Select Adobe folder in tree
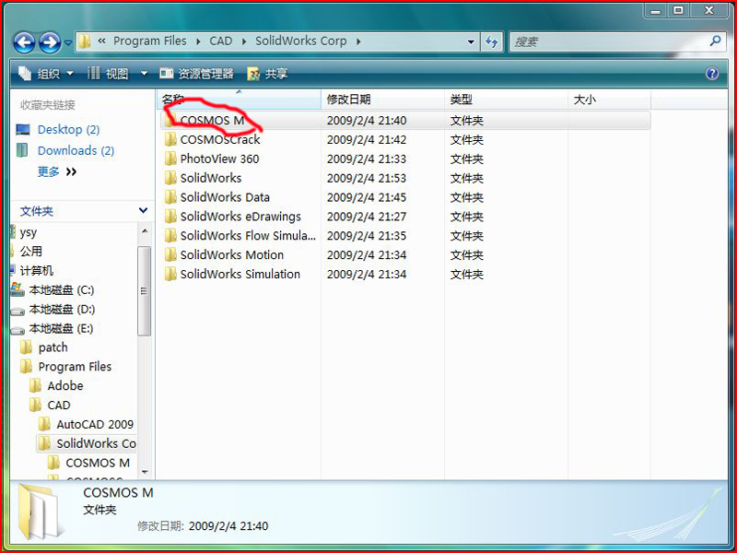The width and height of the screenshot is (737, 553). click(65, 385)
